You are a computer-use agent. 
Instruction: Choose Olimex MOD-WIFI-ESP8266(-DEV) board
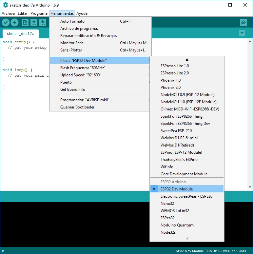[x=187, y=109]
